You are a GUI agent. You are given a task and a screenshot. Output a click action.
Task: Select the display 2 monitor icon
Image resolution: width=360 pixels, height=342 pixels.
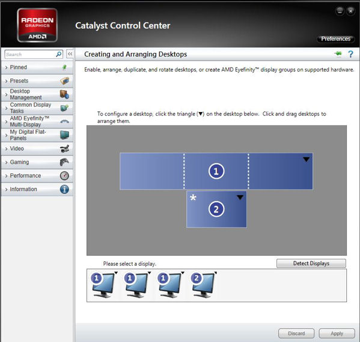(203, 285)
